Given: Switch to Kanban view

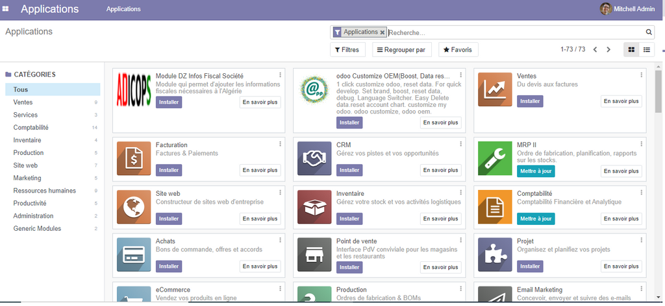Looking at the screenshot, I should tap(631, 50).
